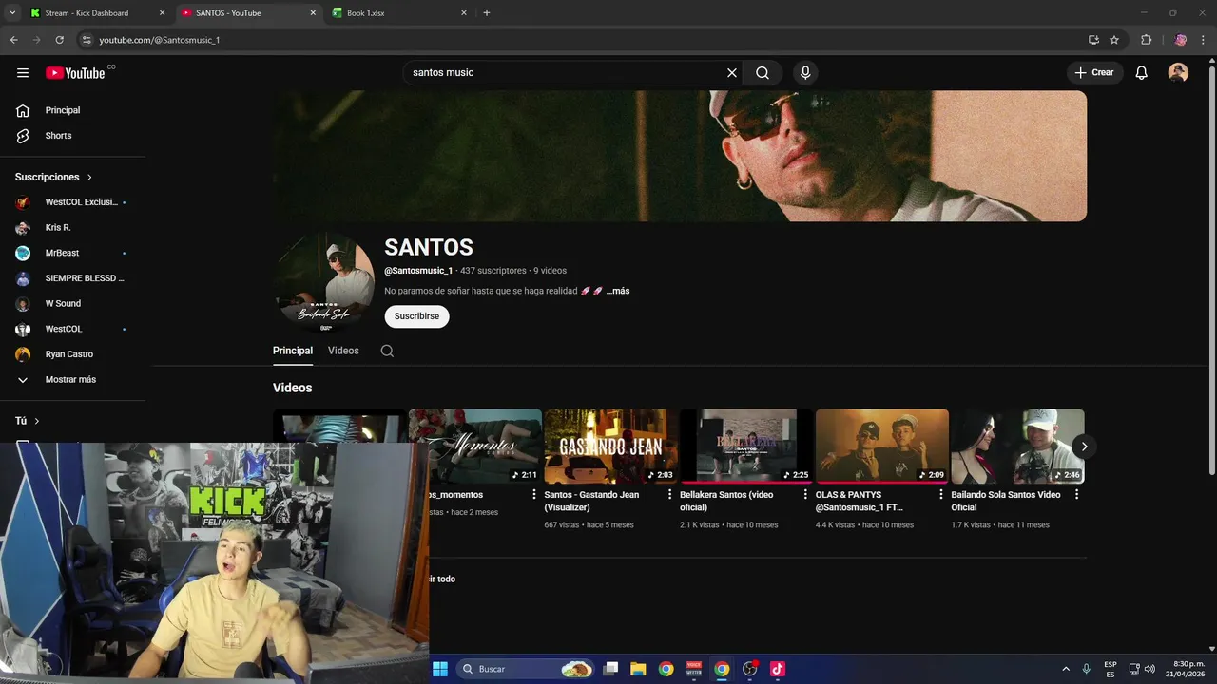Show hidden system tray icons
Image resolution: width=1217 pixels, height=684 pixels.
click(1066, 669)
